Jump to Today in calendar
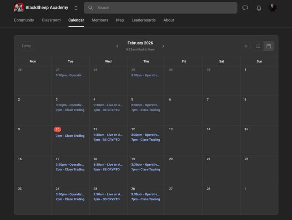Screen dimensions: 292x220 pos(26,46)
